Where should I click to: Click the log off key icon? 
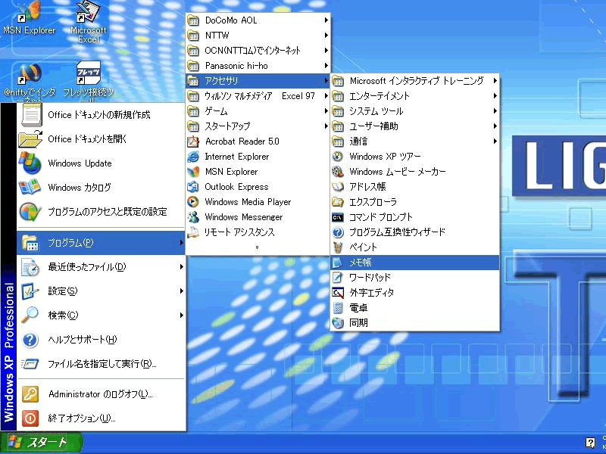pos(30,394)
